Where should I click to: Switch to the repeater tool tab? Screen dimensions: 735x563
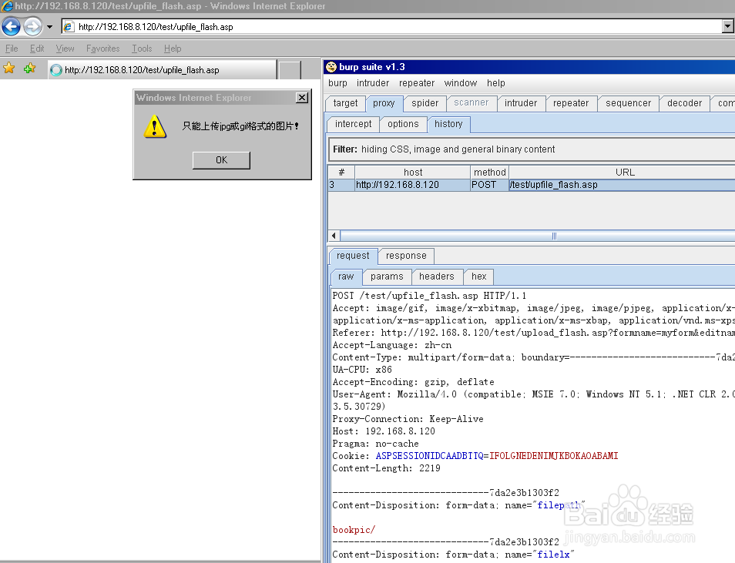pos(570,103)
